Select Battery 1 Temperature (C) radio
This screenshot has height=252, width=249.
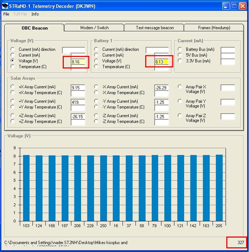(96, 66)
